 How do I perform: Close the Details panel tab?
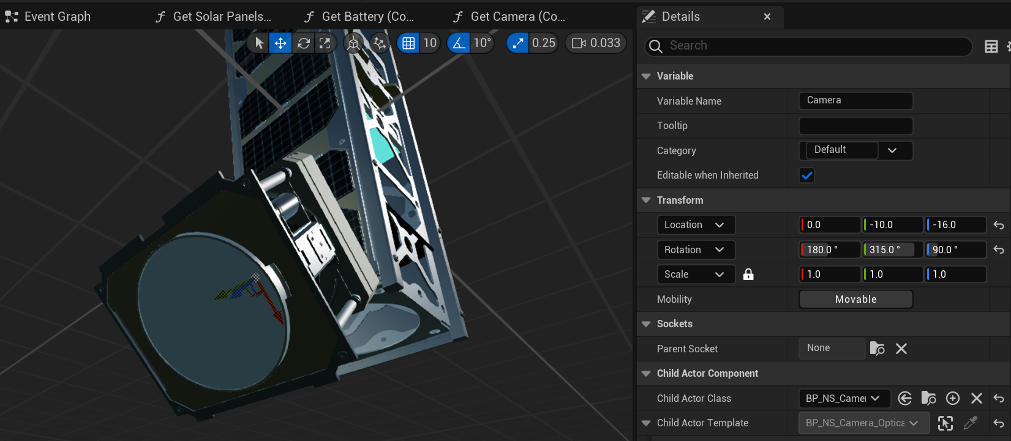(767, 17)
